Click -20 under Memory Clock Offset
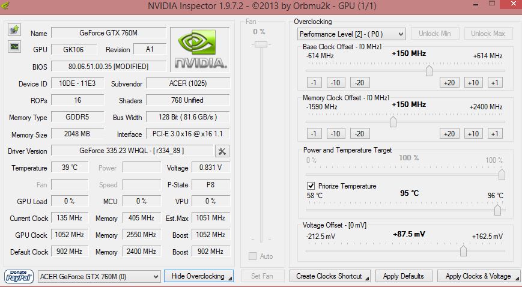Screen dimensions: 522x287 point(360,133)
